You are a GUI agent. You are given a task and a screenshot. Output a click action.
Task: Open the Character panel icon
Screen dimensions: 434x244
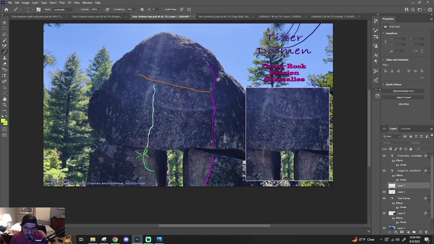376,55
